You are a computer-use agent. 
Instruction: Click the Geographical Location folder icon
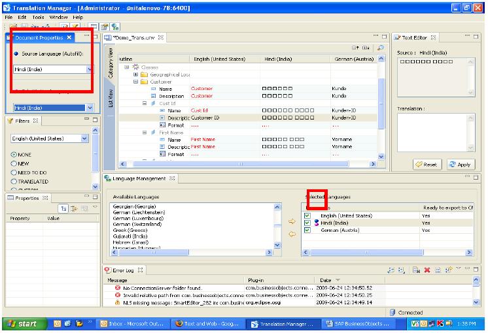(144, 74)
